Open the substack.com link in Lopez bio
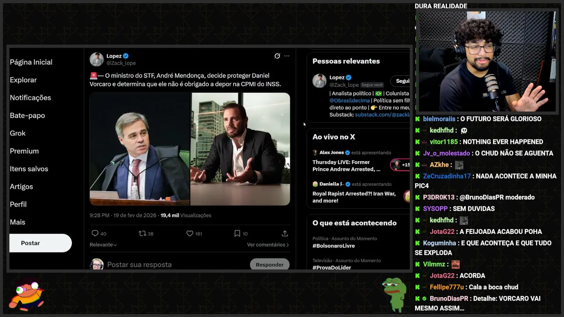The height and width of the screenshot is (317, 564). coord(382,114)
